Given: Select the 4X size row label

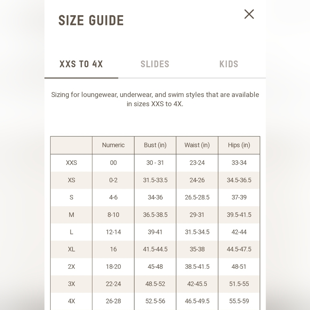Looking at the screenshot, I should [x=71, y=301].
